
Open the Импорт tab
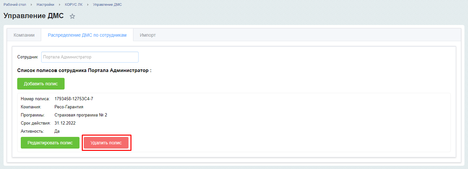click(x=148, y=35)
